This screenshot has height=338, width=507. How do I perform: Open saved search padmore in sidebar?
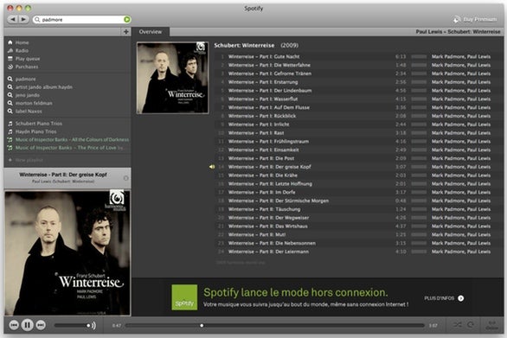click(26, 80)
